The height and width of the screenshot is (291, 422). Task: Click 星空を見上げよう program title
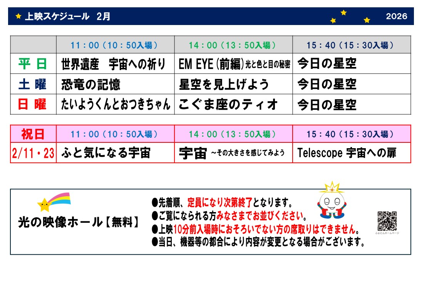point(224,85)
